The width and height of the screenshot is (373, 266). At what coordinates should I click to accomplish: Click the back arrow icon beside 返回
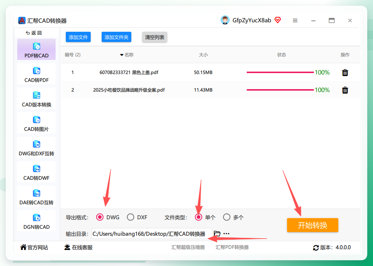click(x=28, y=33)
